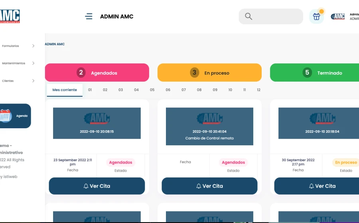Open the AMC profile avatar in header

338,16
